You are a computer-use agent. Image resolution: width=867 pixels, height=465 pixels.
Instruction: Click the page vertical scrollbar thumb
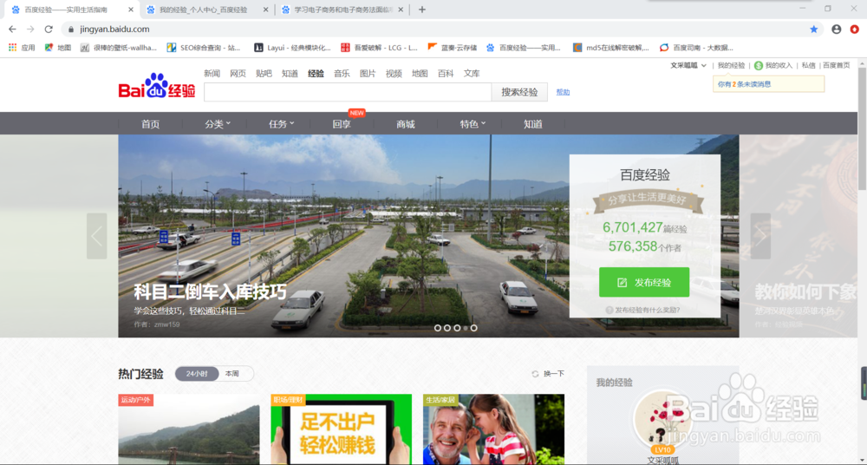click(862, 128)
